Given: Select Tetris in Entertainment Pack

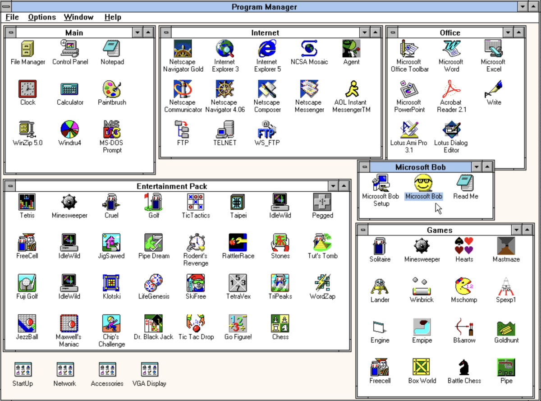Looking at the screenshot, I should click(x=27, y=202).
